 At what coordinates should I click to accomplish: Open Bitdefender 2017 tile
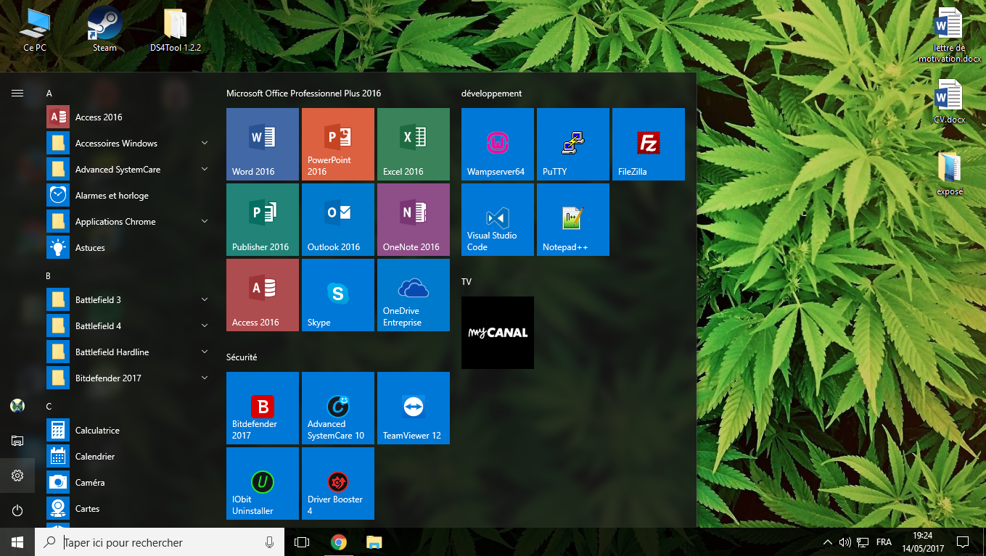(x=263, y=408)
